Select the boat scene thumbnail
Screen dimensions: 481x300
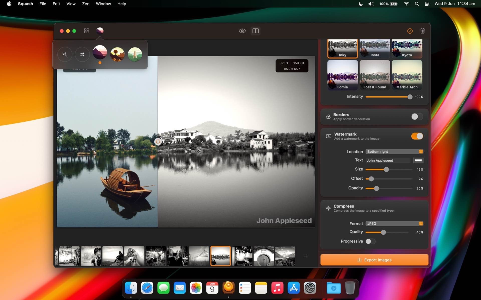coord(221,256)
